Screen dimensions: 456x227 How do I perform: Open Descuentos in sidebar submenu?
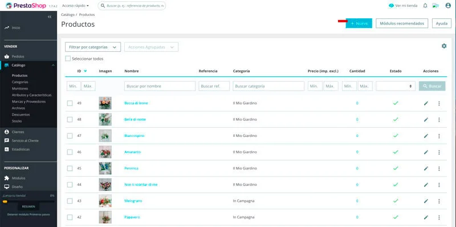[x=21, y=115]
